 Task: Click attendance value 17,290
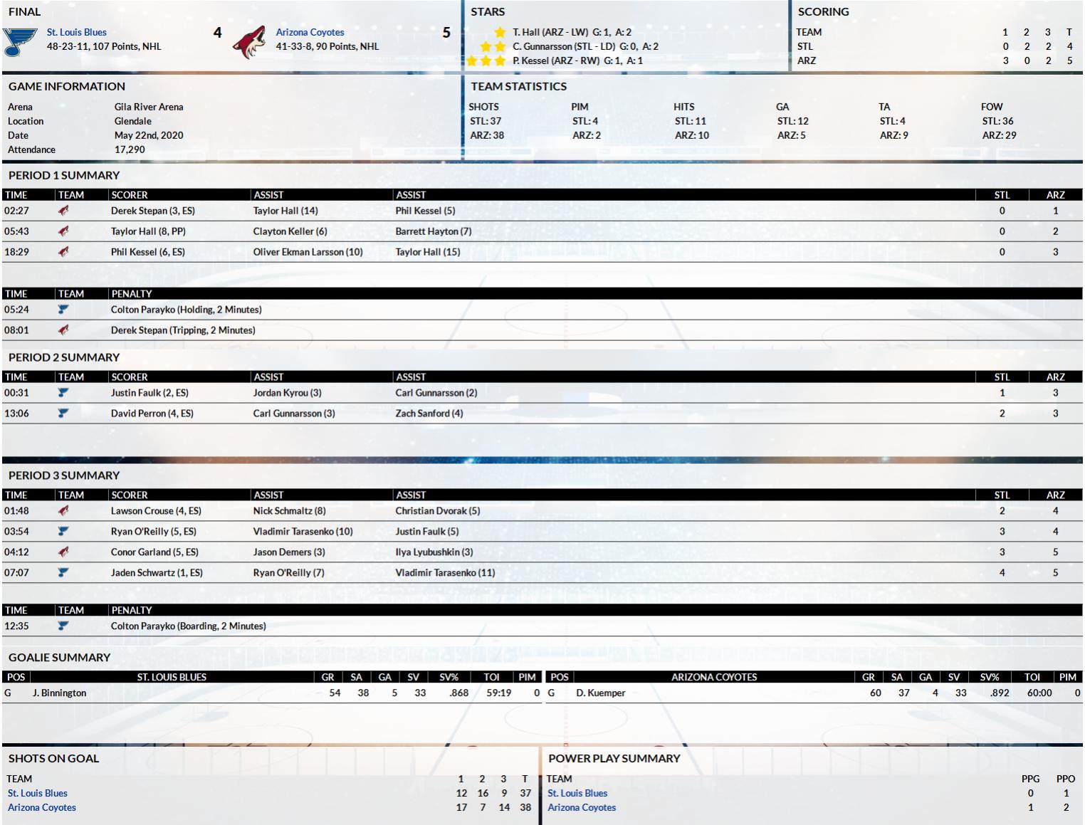130,149
